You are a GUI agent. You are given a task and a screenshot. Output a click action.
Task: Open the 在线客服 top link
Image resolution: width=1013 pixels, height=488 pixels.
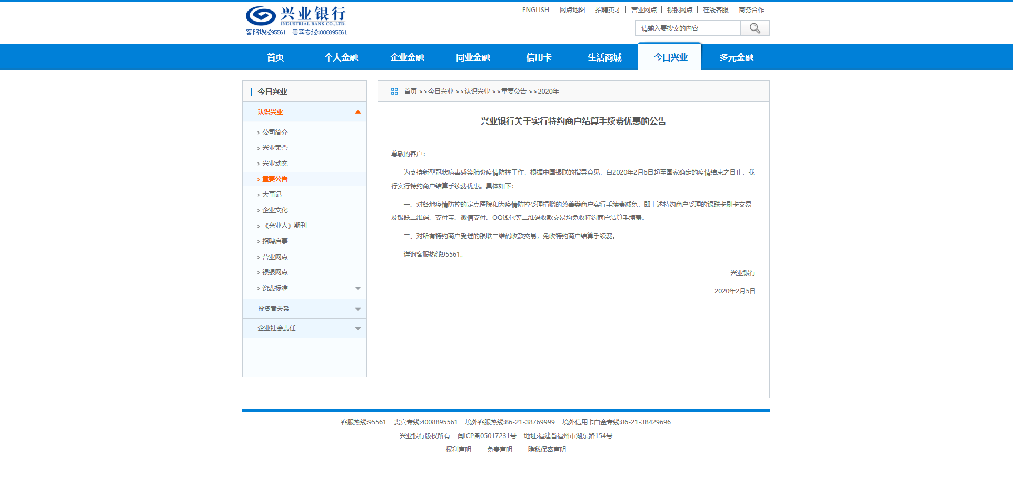(716, 10)
